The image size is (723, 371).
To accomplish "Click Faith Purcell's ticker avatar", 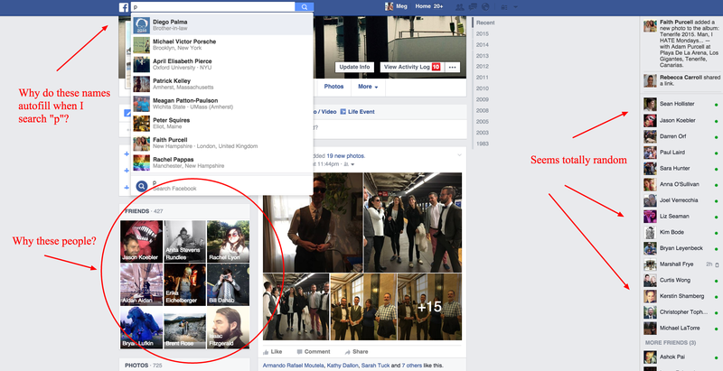I will pos(650,26).
